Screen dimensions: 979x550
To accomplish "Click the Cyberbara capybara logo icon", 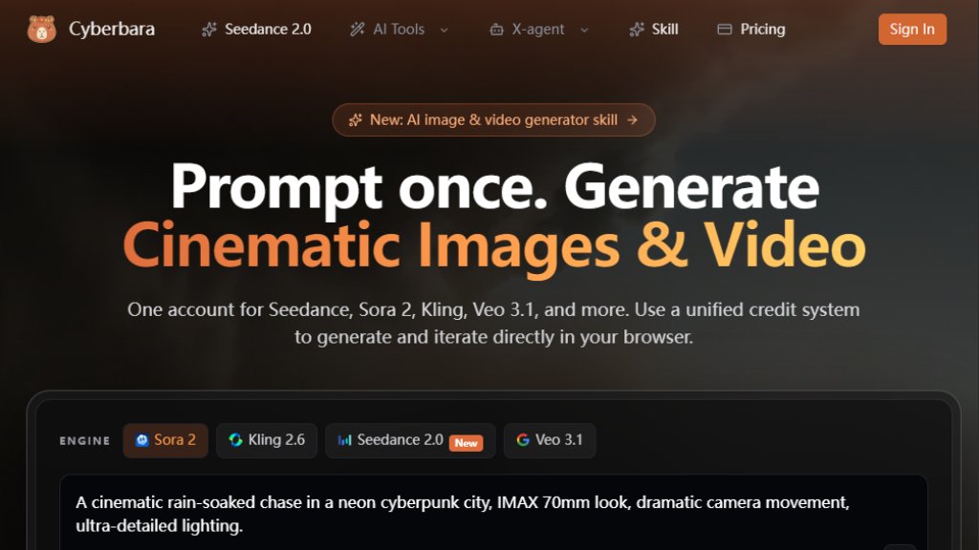I will (42, 30).
